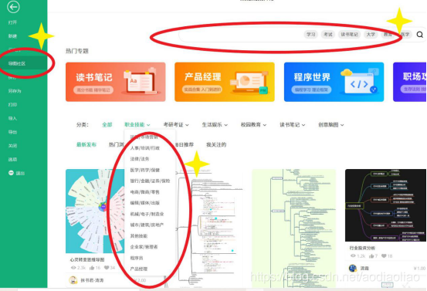Select the 全部 category filter

click(x=107, y=125)
